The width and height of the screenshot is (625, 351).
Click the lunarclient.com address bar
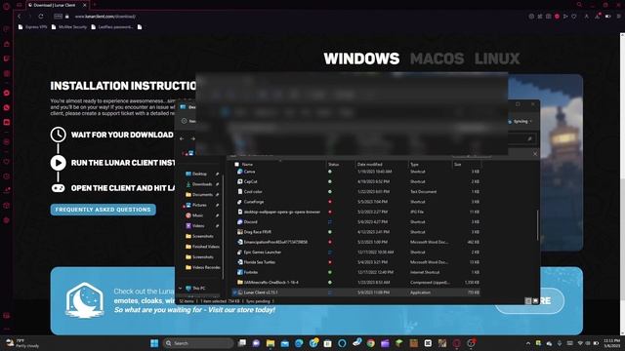(105, 17)
